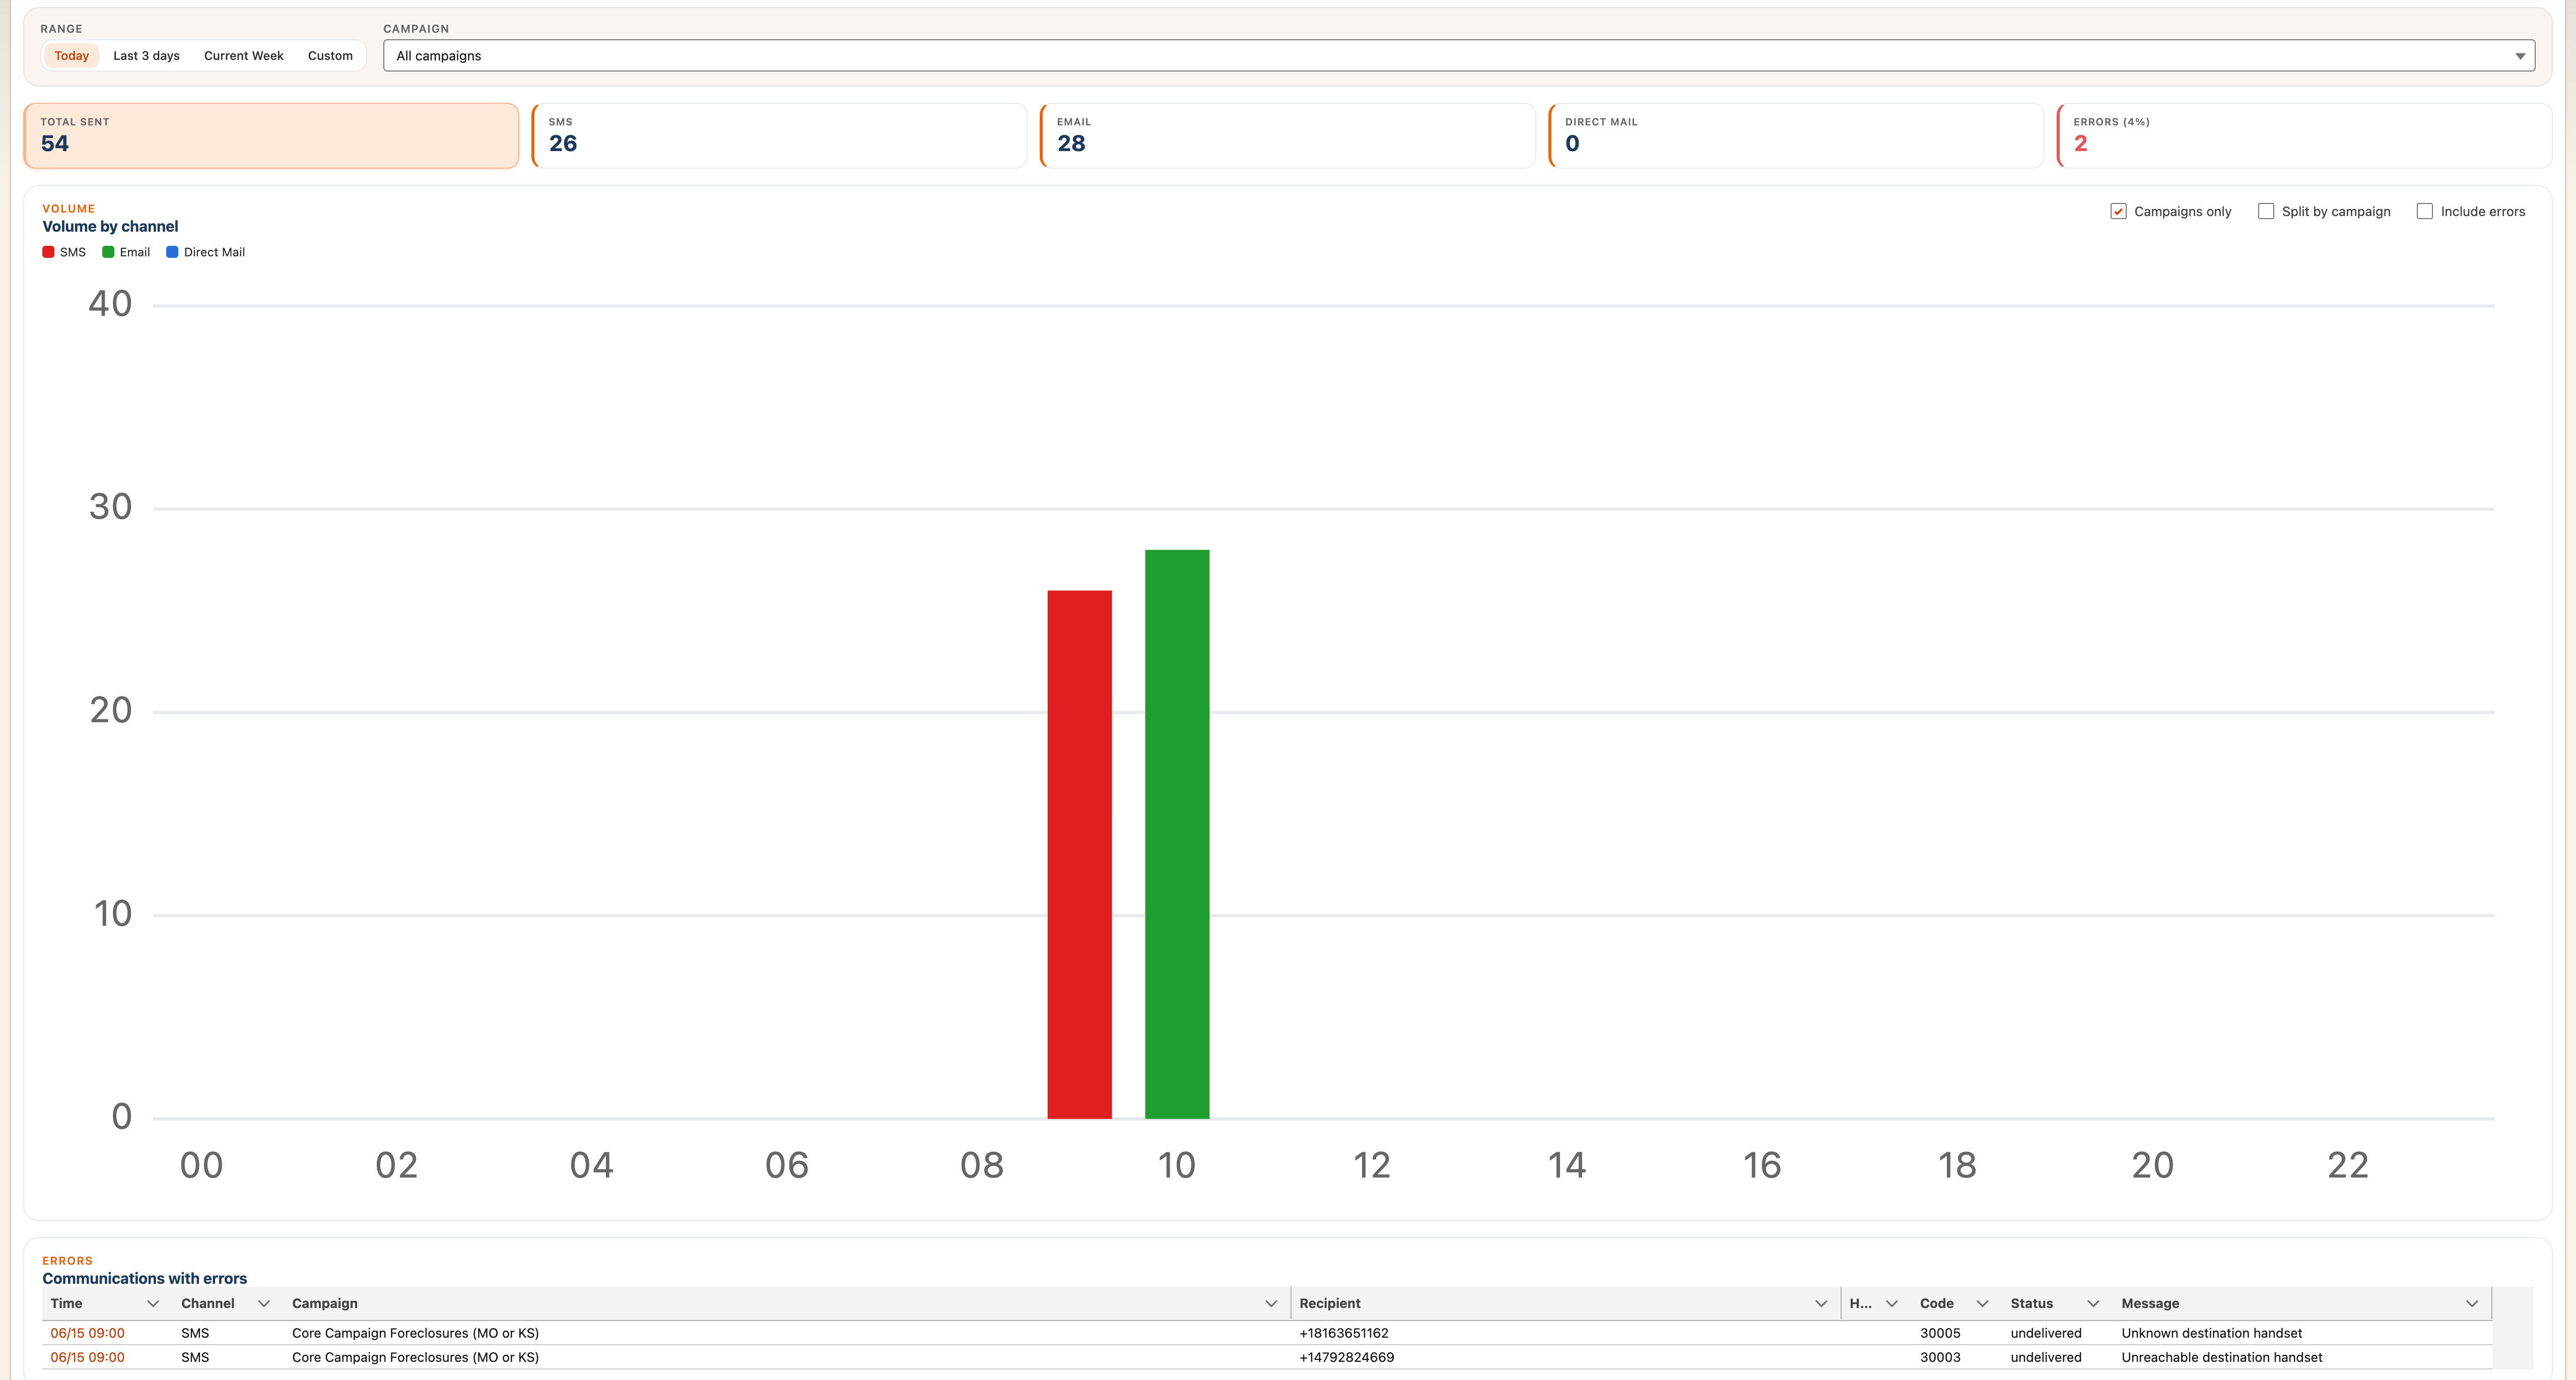Viewport: 2576px width, 1380px height.
Task: Click the 06/15 09:00 time in the +14792824669 row
Action: (88, 1357)
